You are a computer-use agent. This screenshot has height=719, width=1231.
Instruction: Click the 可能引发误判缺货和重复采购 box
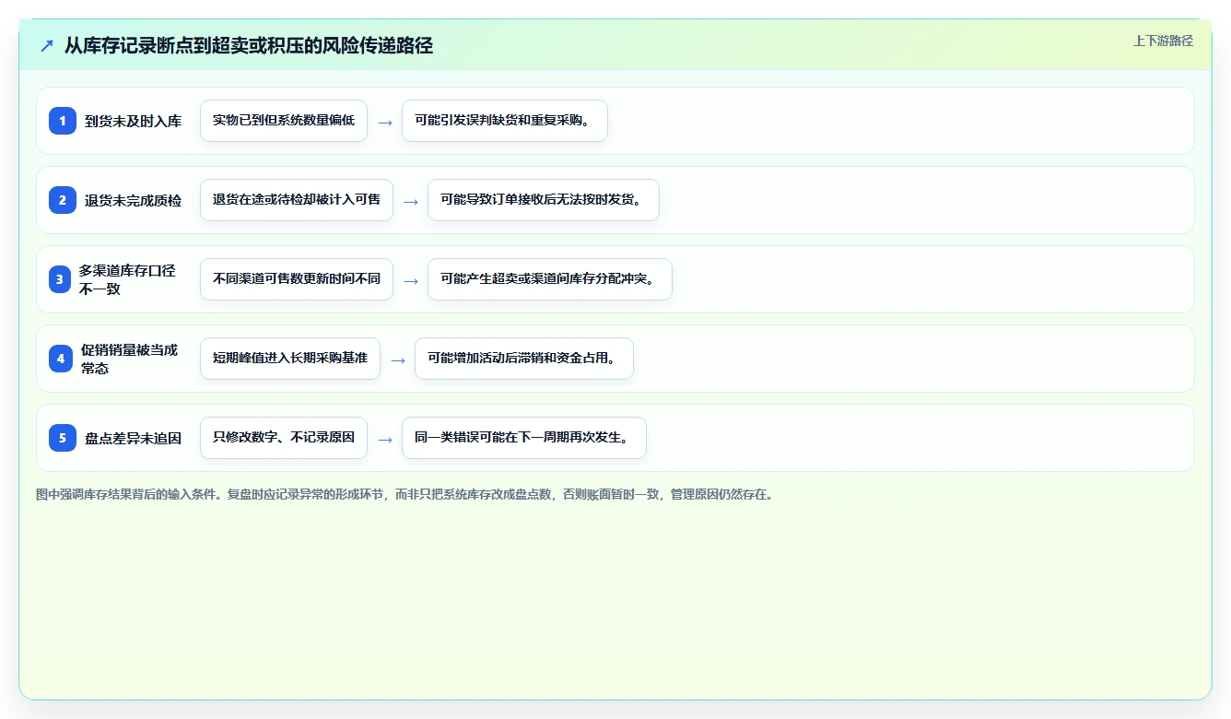click(505, 121)
